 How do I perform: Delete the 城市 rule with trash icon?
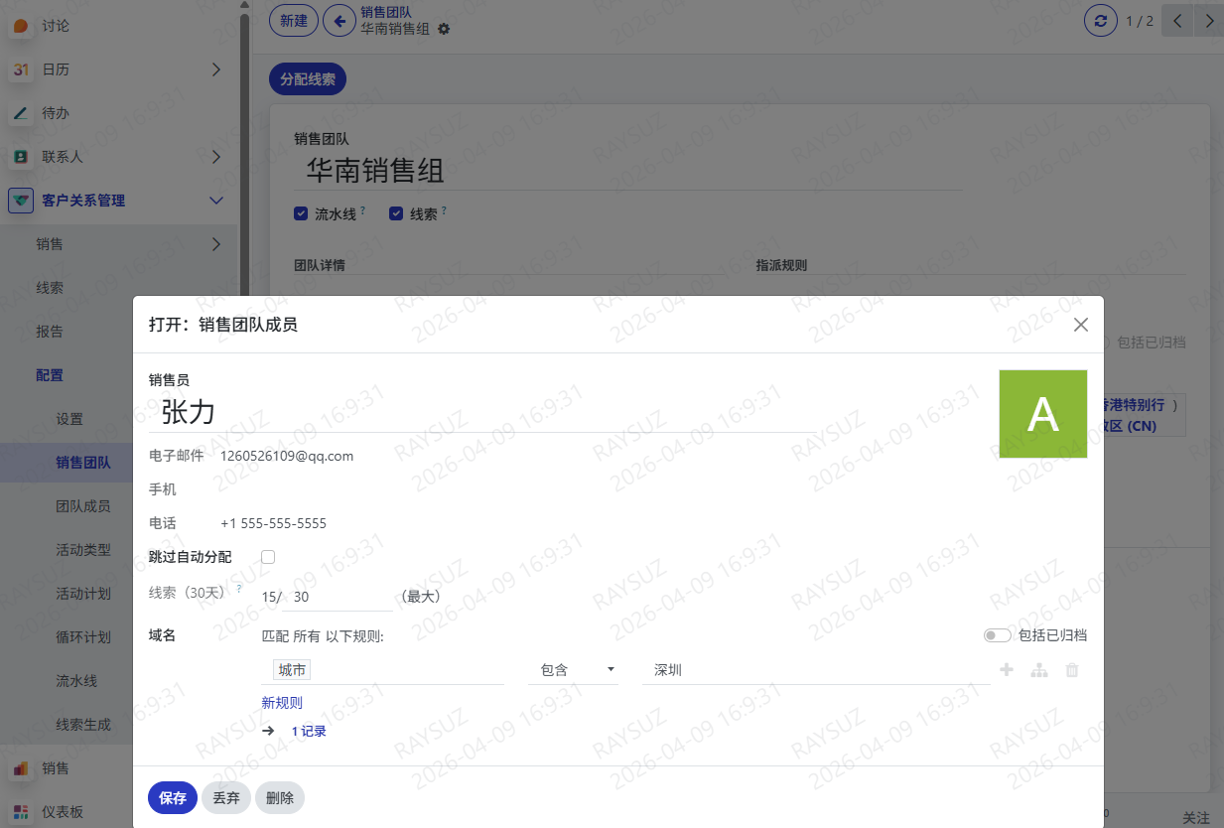coord(1072,670)
